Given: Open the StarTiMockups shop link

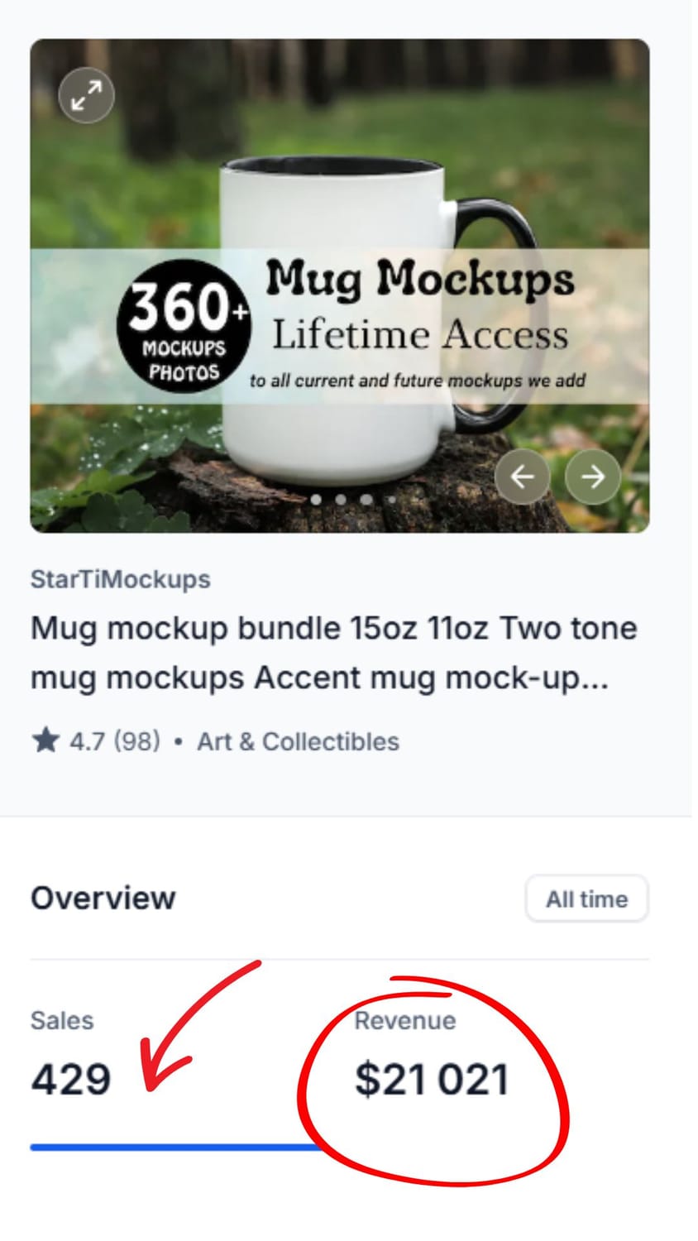Looking at the screenshot, I should [121, 579].
